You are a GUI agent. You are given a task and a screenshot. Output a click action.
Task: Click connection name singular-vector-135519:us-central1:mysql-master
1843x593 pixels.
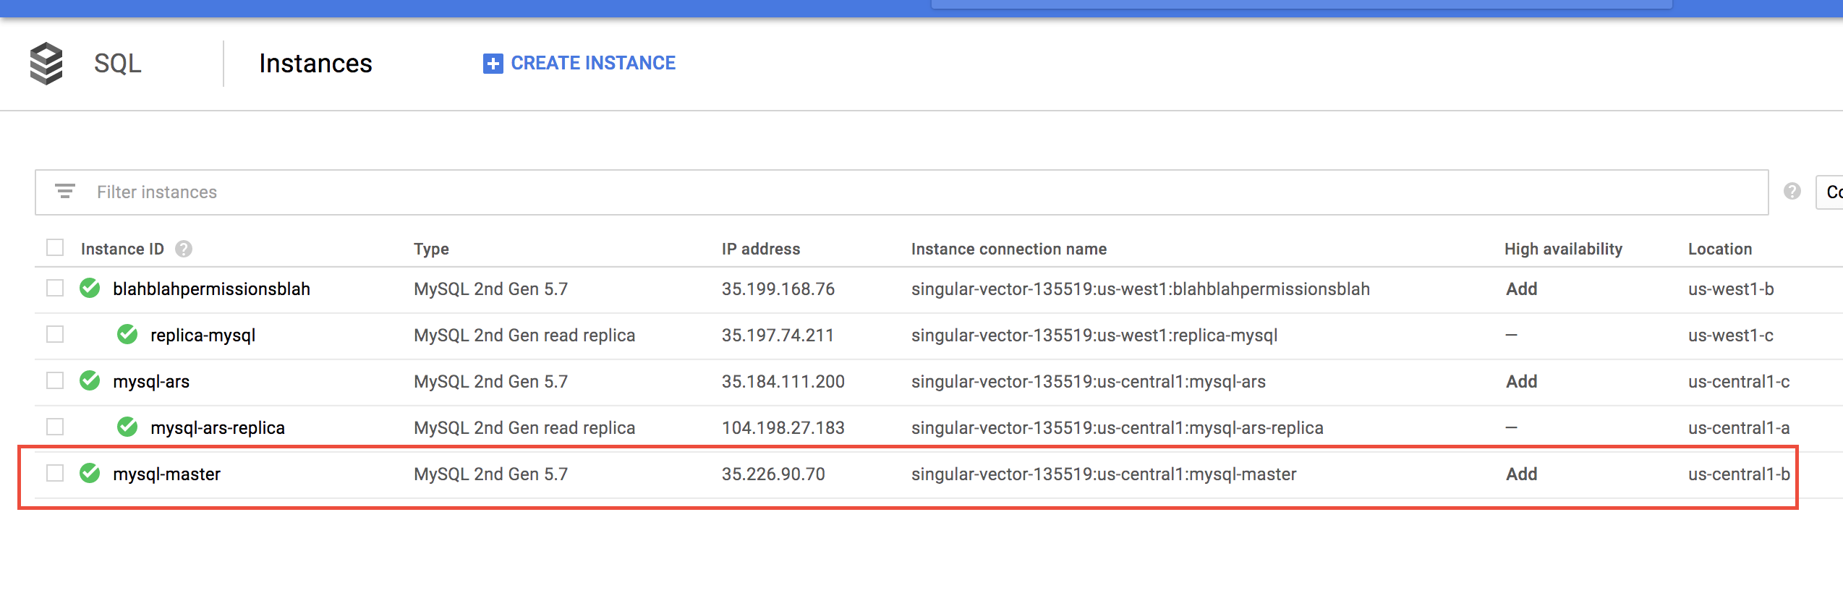pyautogui.click(x=1104, y=474)
